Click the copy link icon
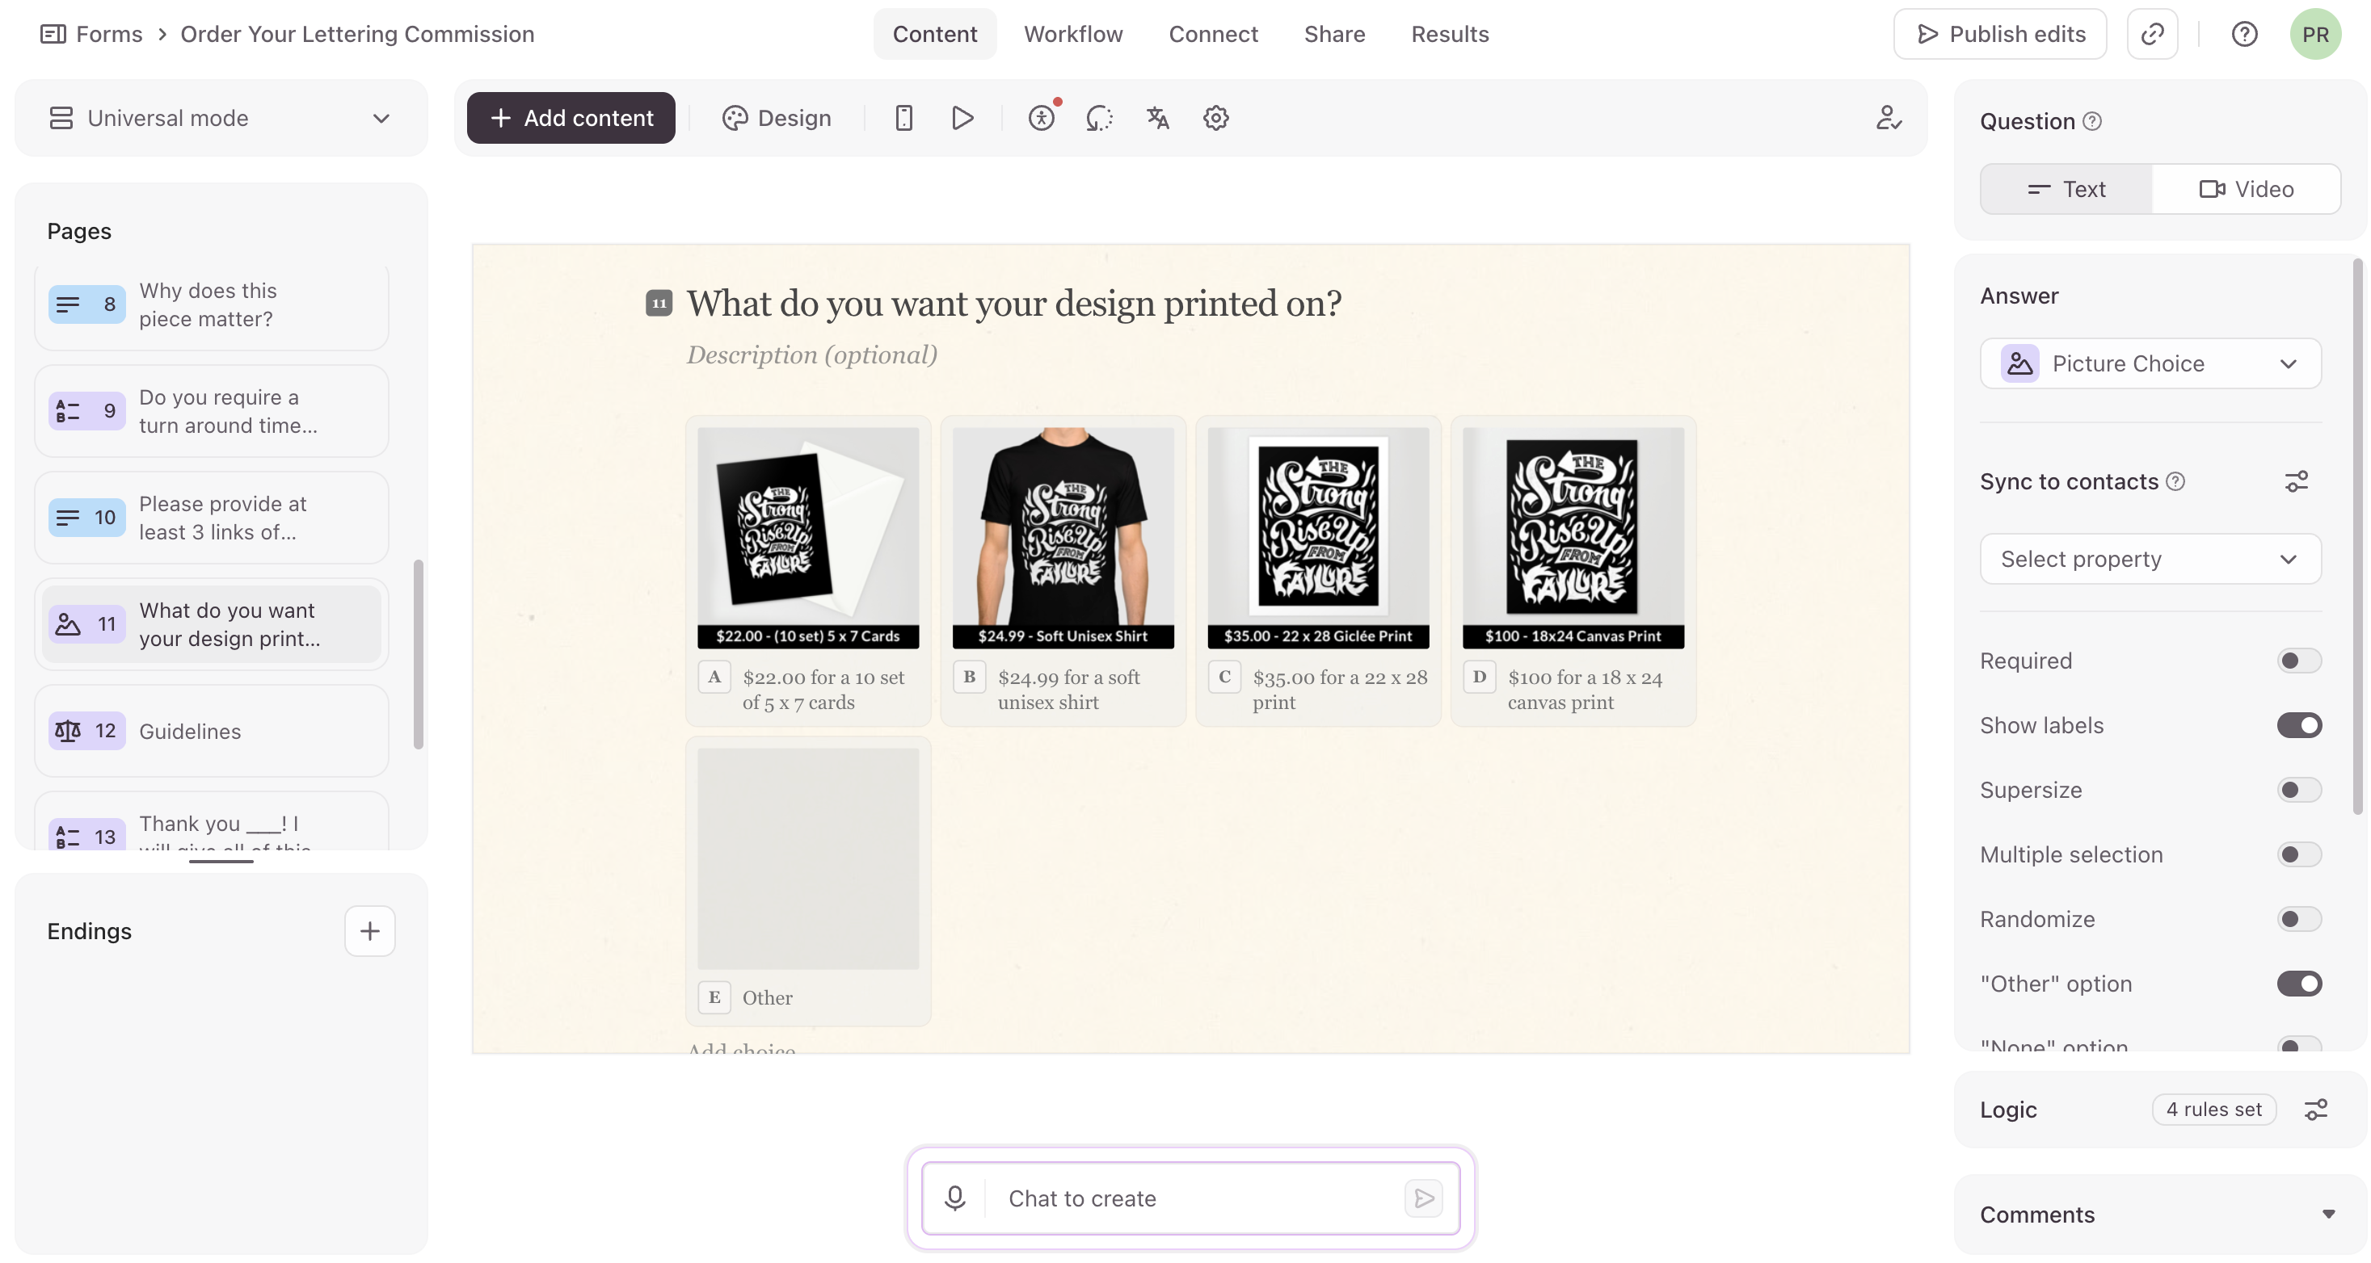The image size is (2371, 1263). pos(2152,34)
